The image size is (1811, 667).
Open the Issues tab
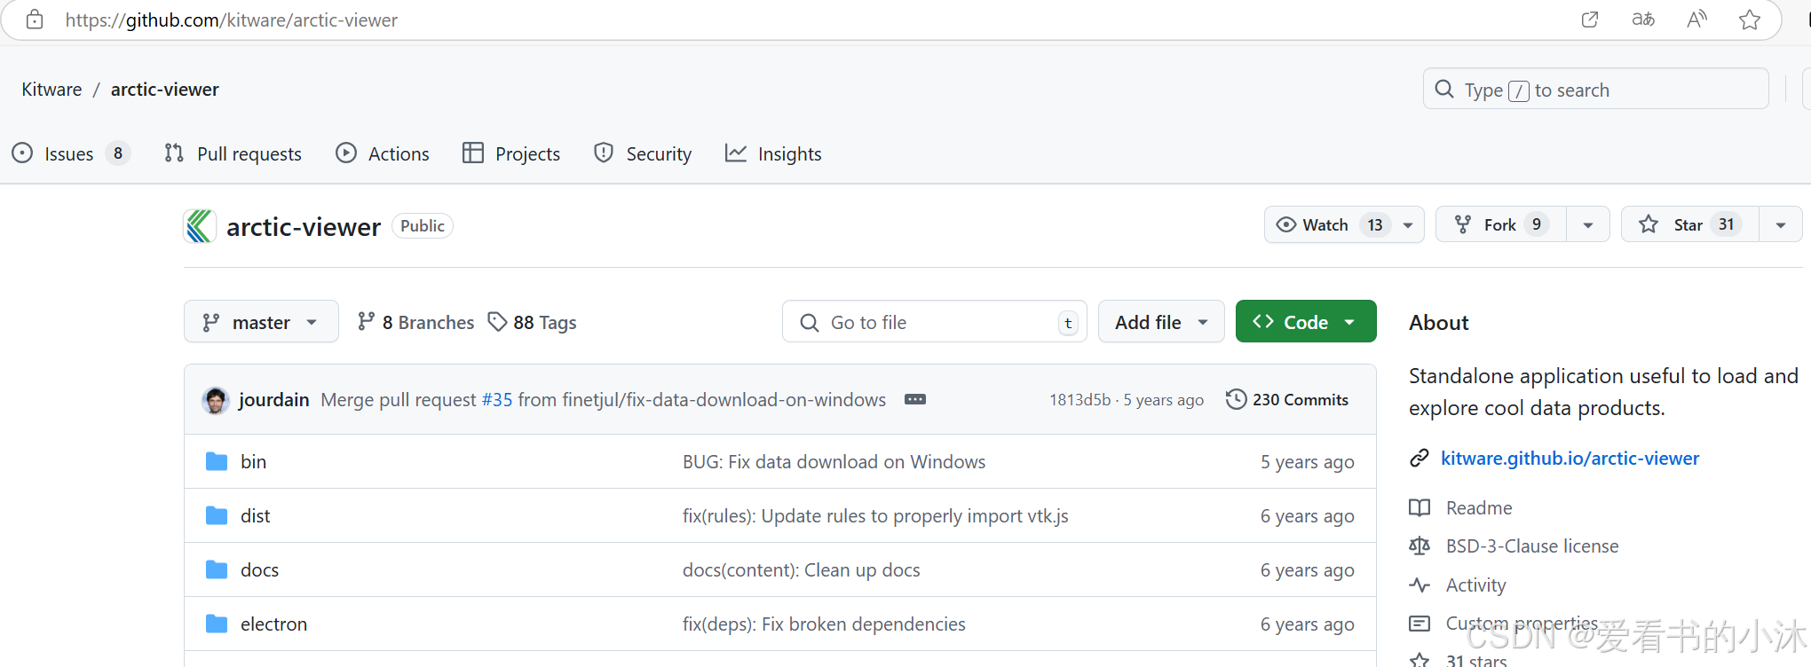click(x=70, y=153)
